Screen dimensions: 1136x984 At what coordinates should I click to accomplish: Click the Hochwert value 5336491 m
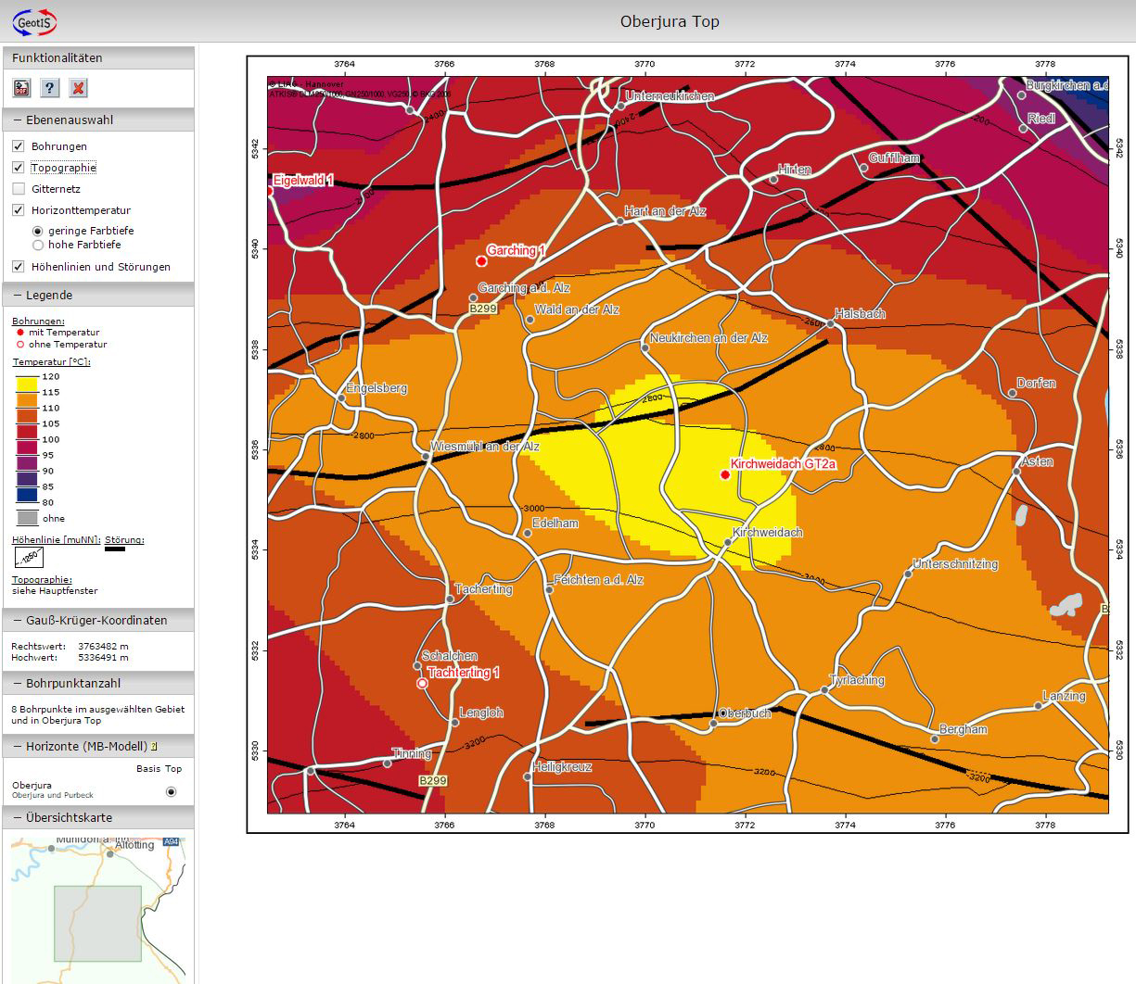tap(103, 657)
